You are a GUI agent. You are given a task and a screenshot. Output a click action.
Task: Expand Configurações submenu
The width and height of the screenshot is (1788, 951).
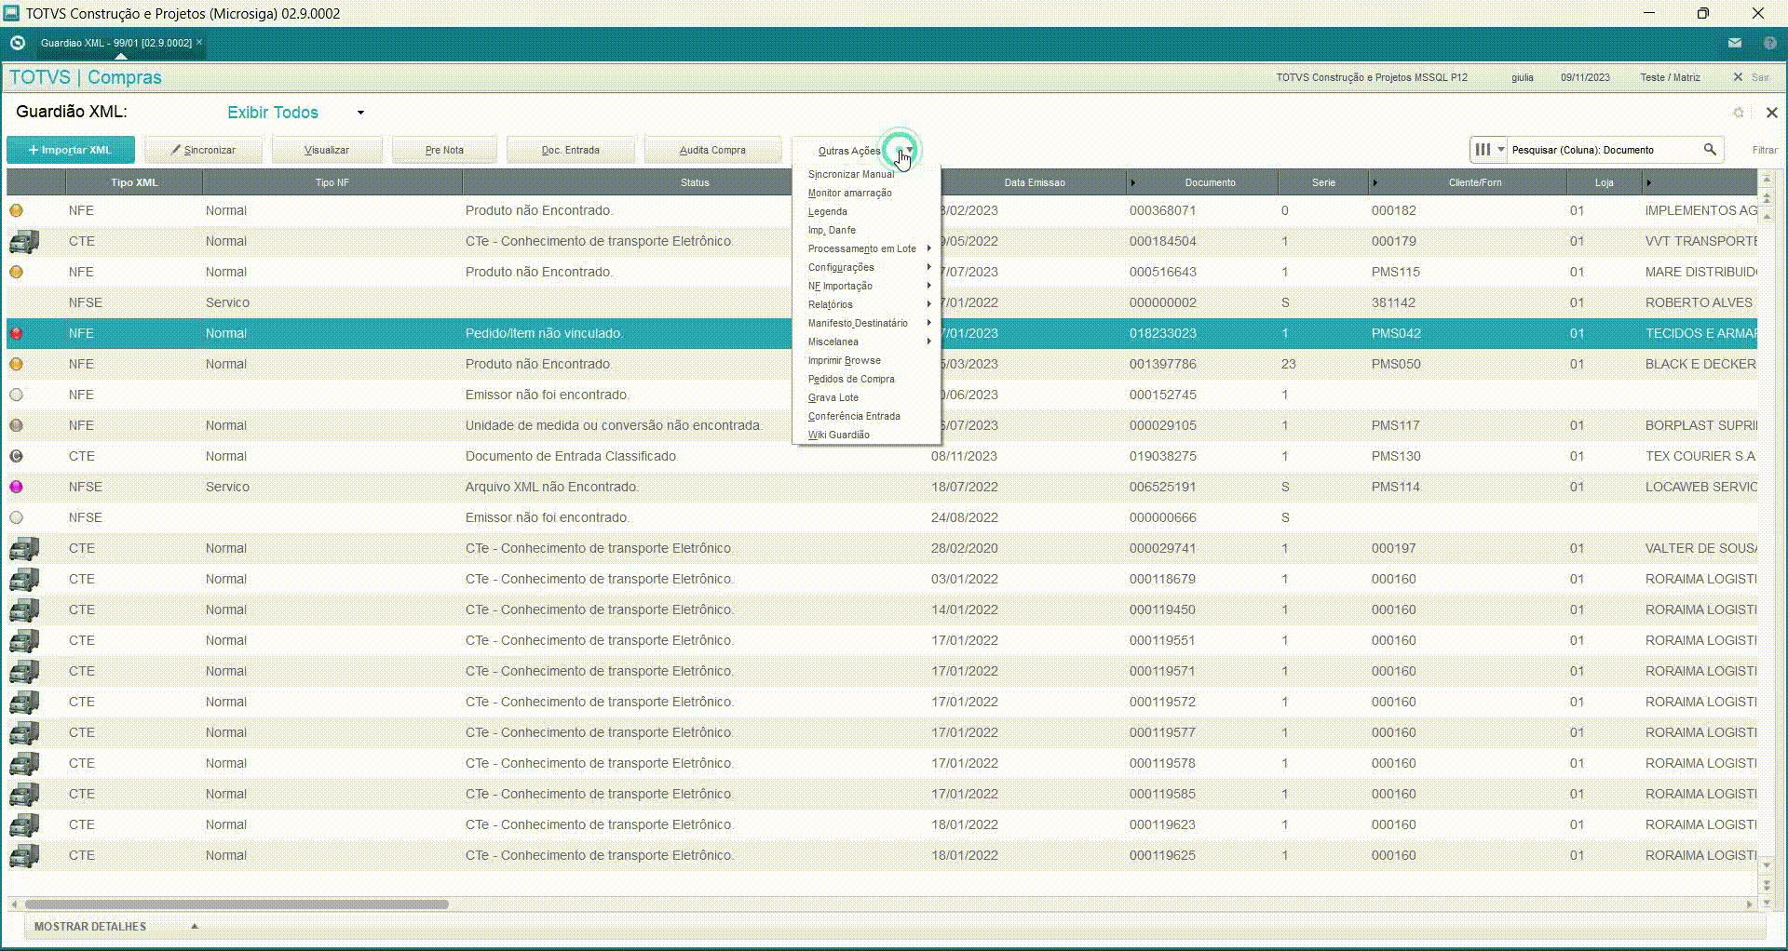coord(866,267)
